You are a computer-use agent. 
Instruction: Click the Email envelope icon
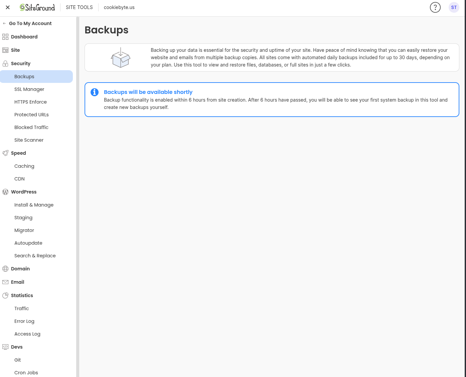pos(5,282)
